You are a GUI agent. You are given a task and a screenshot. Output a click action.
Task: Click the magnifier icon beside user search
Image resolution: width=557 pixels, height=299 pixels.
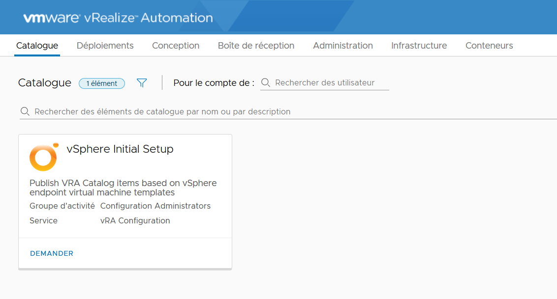266,82
